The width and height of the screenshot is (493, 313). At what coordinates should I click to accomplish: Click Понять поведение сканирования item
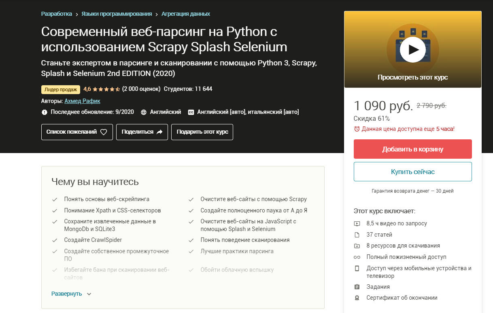(x=245, y=240)
